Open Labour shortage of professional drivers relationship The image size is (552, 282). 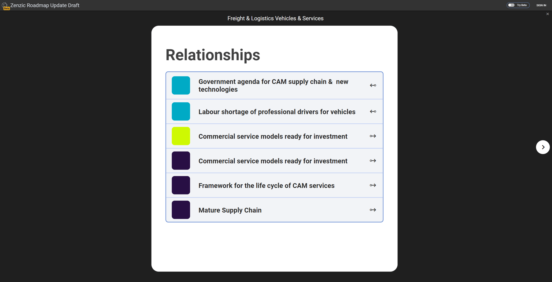(x=277, y=112)
